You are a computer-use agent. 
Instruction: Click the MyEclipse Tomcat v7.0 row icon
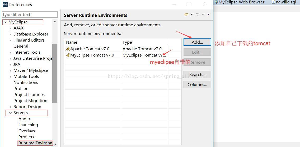[68, 55]
